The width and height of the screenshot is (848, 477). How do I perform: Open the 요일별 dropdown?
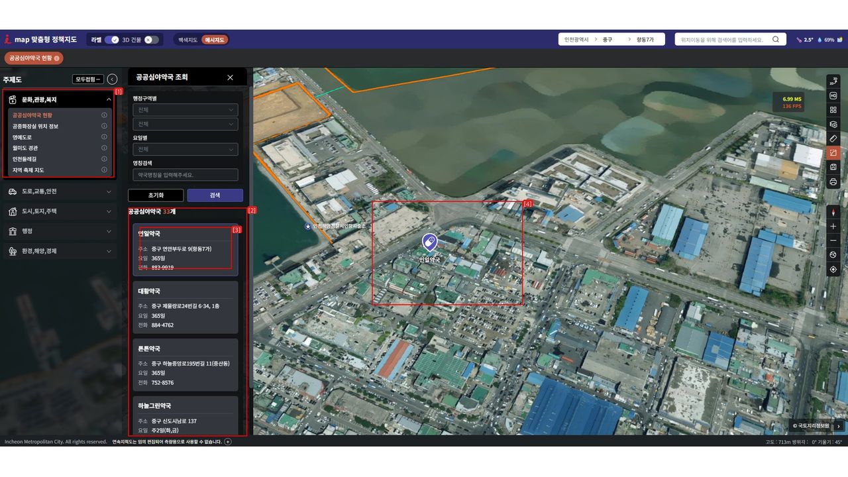point(185,150)
